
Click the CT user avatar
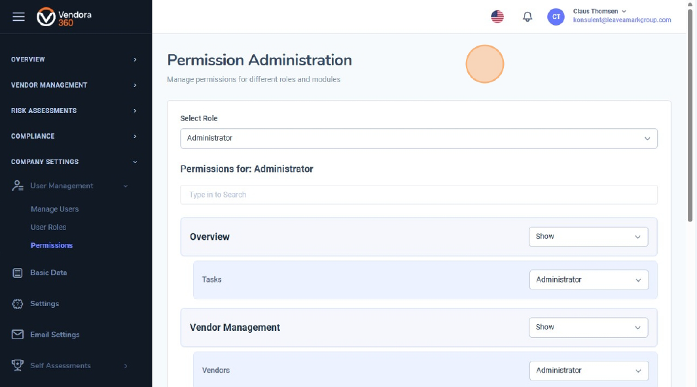(x=556, y=17)
